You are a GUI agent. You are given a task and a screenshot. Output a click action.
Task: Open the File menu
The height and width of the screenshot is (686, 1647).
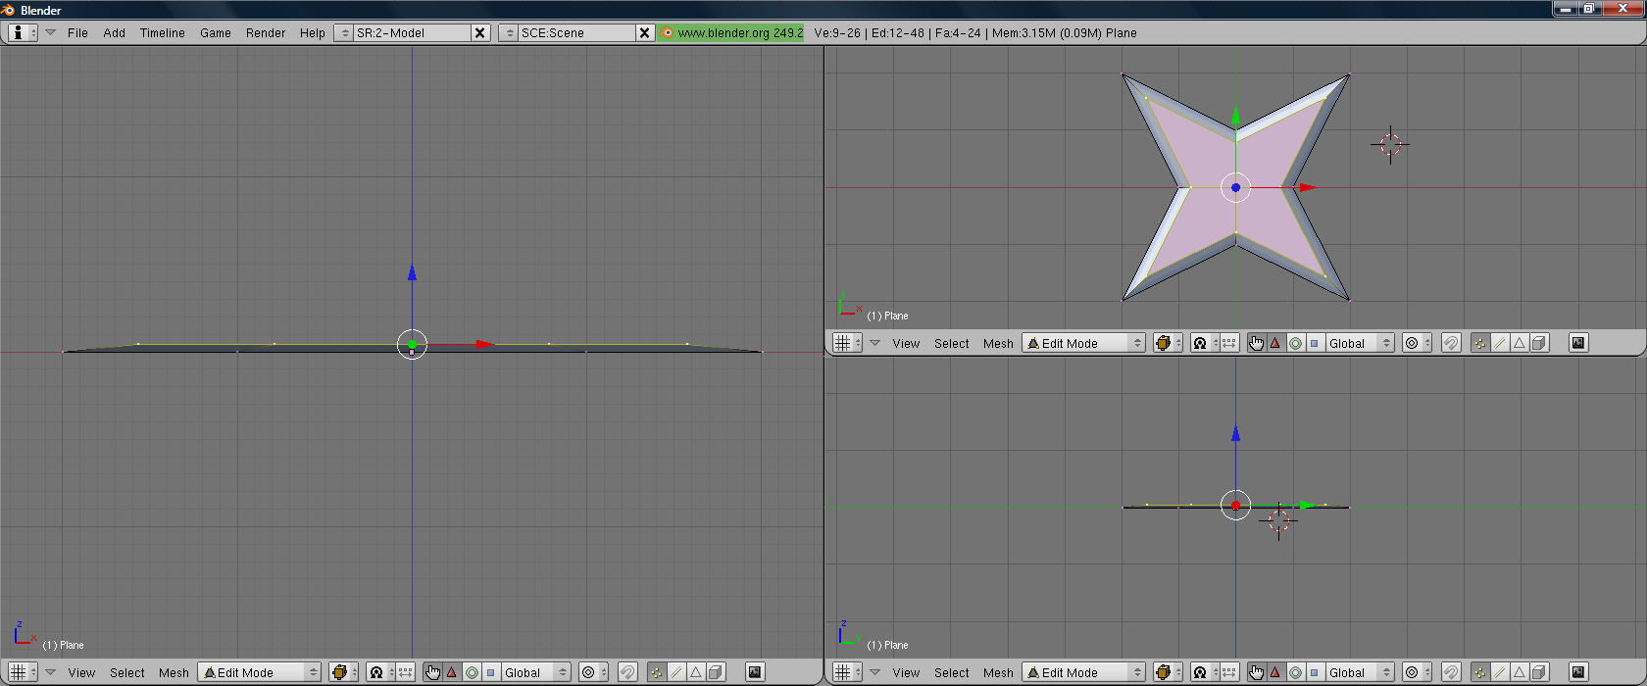(x=77, y=32)
